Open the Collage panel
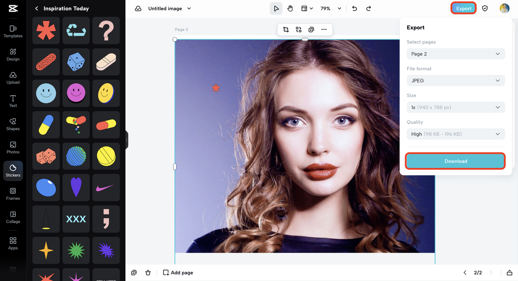518x281 pixels. [x=13, y=217]
